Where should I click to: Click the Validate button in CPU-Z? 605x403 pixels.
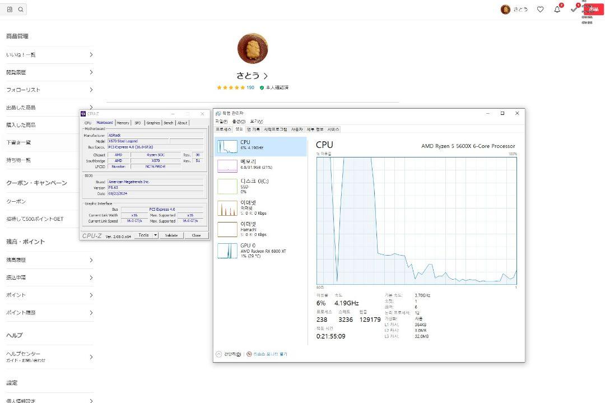[171, 235]
